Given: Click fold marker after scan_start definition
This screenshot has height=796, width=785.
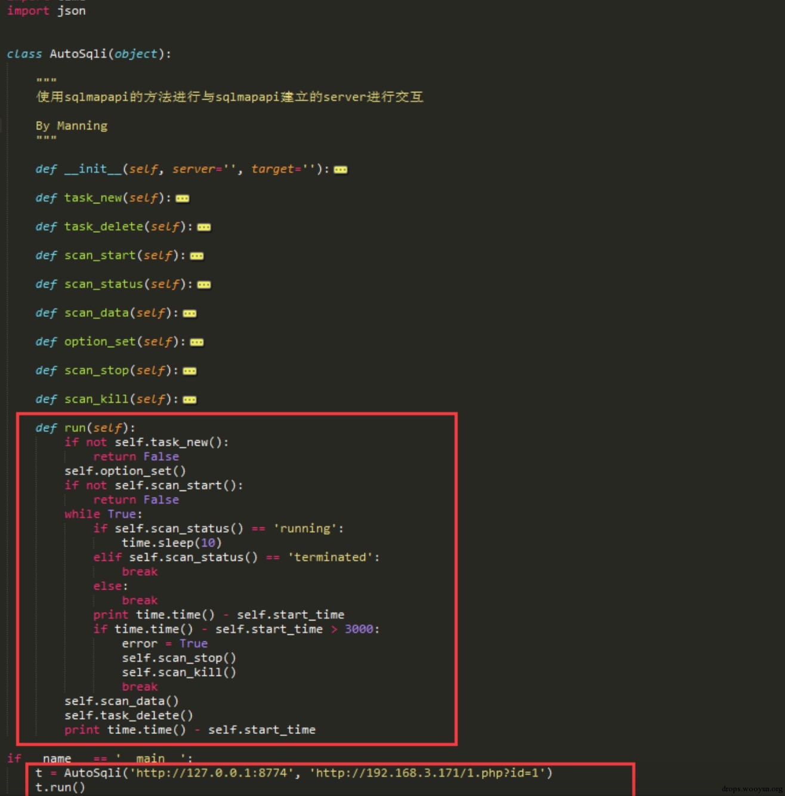Looking at the screenshot, I should click(x=197, y=256).
